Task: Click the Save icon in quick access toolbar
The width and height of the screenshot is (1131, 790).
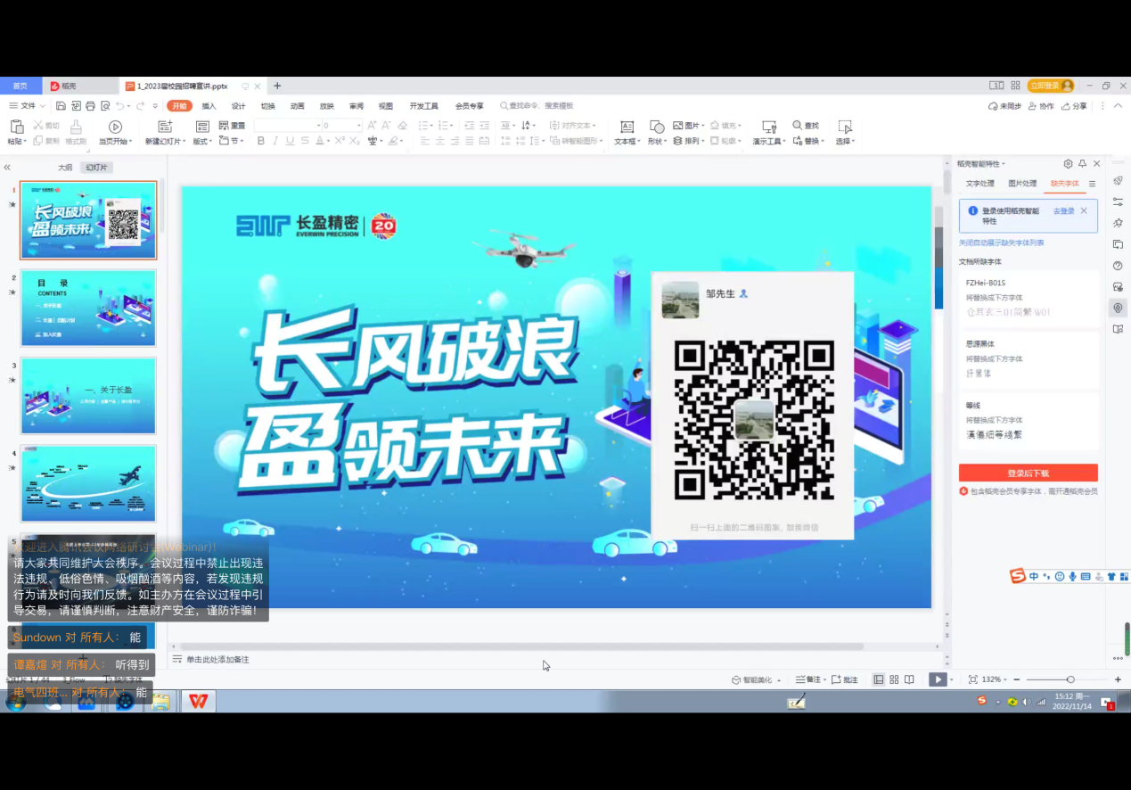Action: click(x=61, y=106)
